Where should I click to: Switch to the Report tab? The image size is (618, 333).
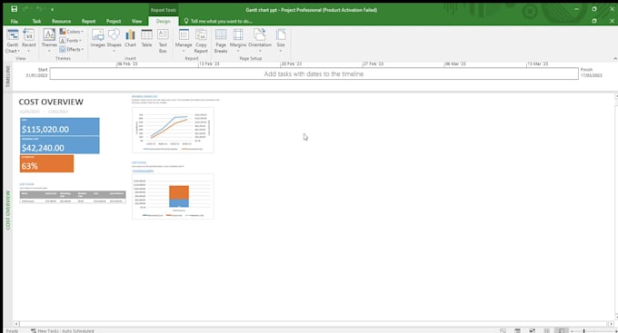coord(88,21)
